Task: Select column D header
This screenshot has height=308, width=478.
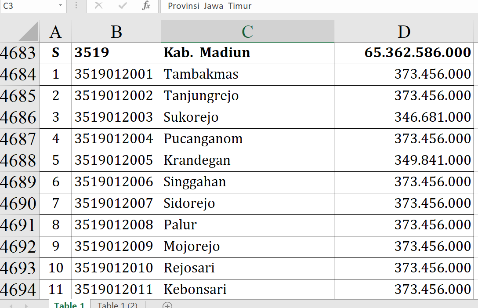Action: [404, 32]
